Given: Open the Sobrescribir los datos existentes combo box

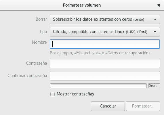Looking at the screenshot, I should (x=105, y=19).
